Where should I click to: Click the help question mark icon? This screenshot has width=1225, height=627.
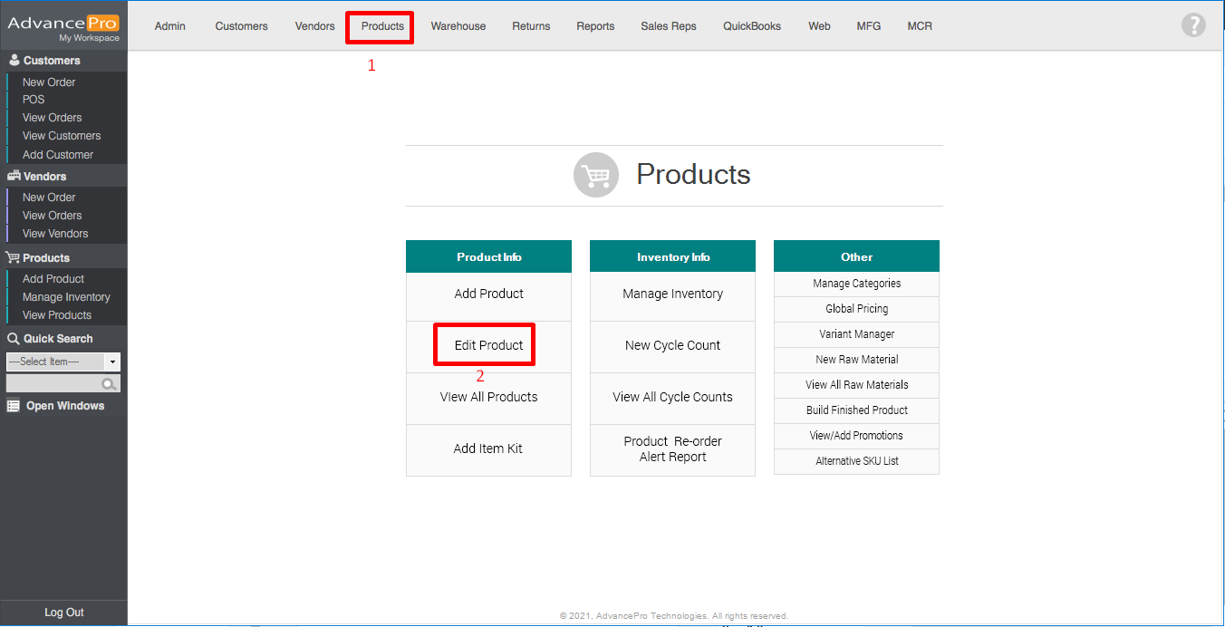tap(1193, 25)
